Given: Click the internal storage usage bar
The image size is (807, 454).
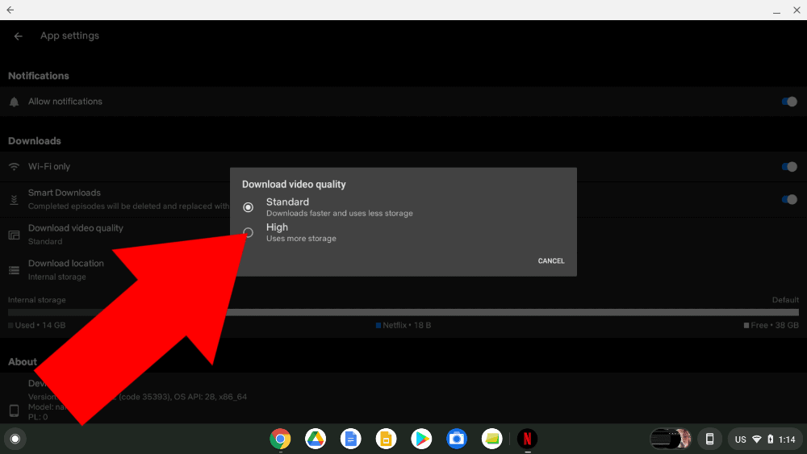Looking at the screenshot, I should coord(403,312).
